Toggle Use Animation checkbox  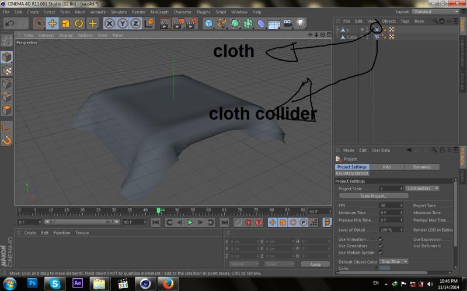[381, 239]
